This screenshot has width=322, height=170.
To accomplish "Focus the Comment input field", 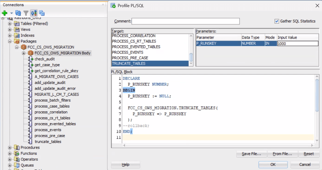I will click(186, 21).
